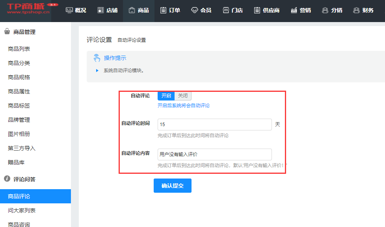The width and height of the screenshot is (385, 227).
Task: Open the 概况 overview section
Action: click(76, 11)
